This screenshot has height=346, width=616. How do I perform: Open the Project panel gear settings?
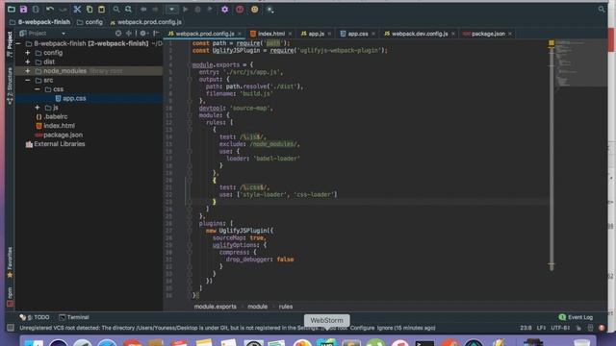pyautogui.click(x=143, y=34)
